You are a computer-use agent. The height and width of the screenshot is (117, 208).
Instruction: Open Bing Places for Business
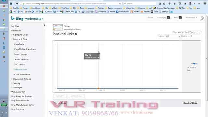(x=22, y=96)
